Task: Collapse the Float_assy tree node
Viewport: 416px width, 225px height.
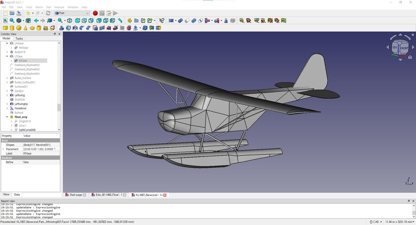Action: click(7, 117)
